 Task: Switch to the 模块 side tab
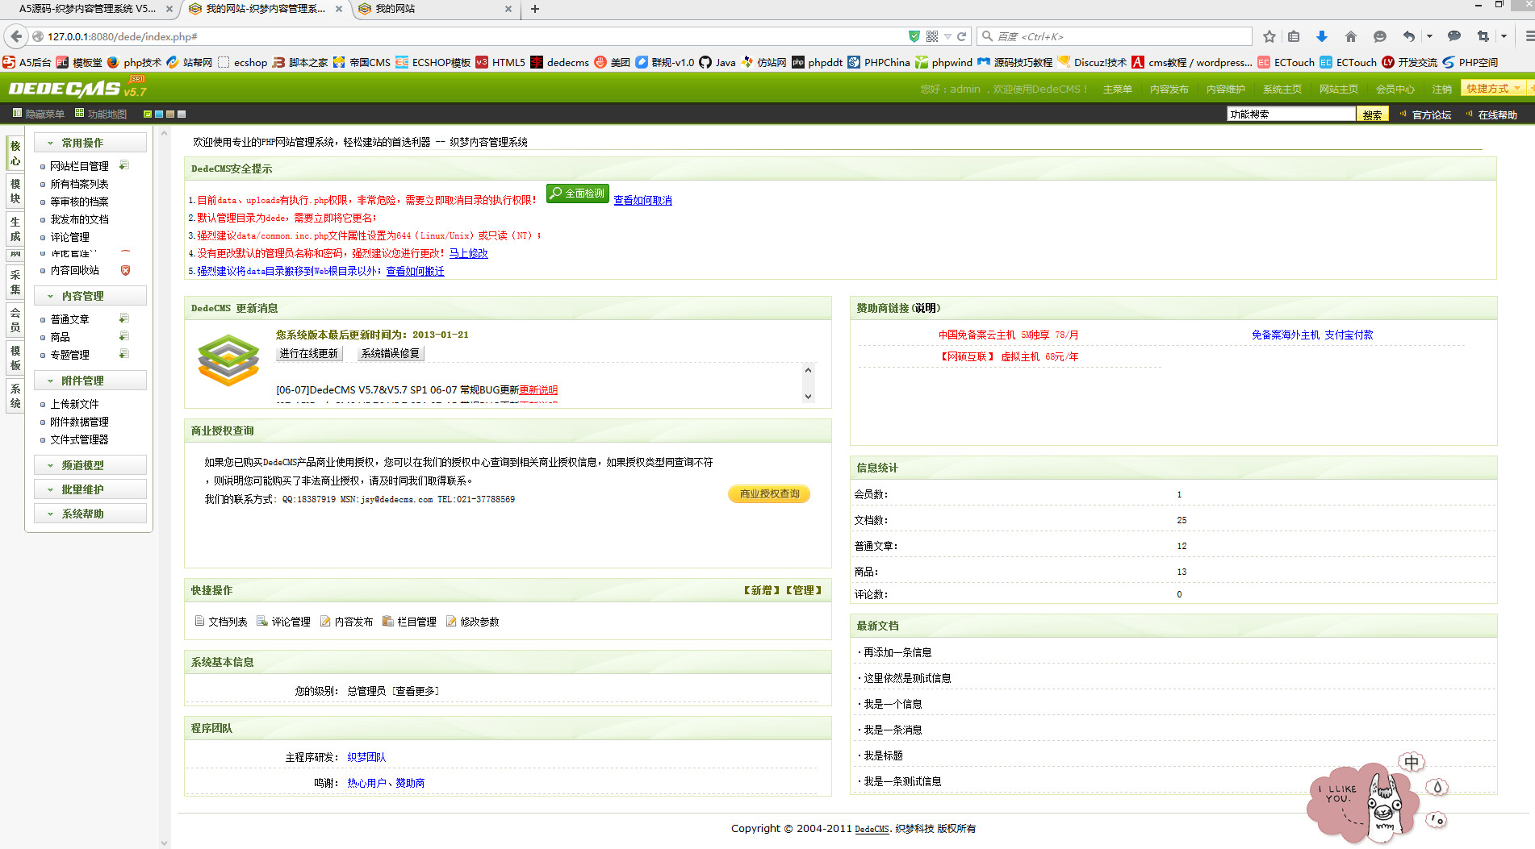(15, 191)
